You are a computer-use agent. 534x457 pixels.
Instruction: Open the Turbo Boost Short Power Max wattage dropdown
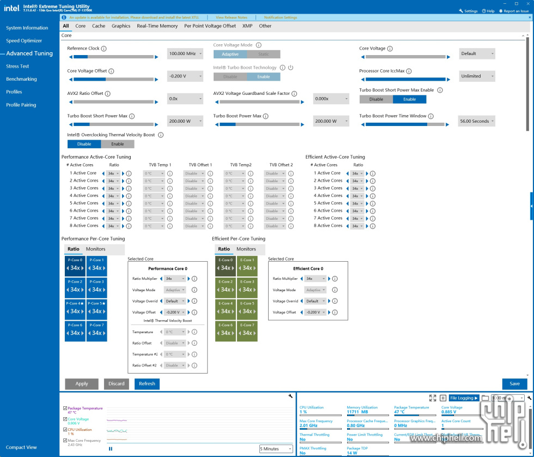185,121
